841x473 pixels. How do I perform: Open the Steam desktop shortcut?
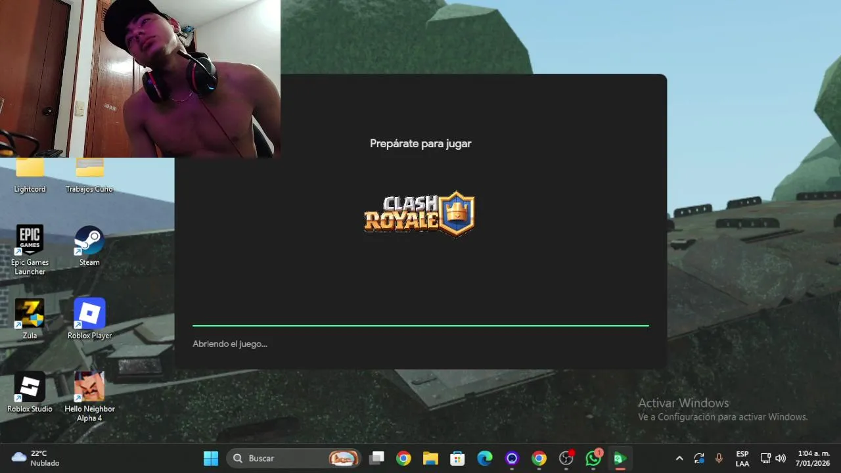click(89, 246)
